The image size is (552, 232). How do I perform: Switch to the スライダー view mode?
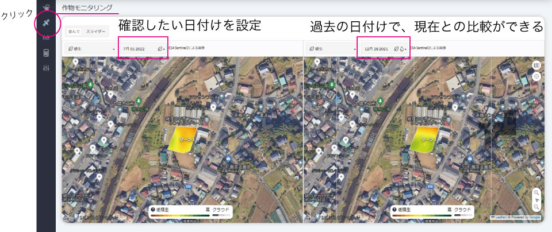pos(95,31)
